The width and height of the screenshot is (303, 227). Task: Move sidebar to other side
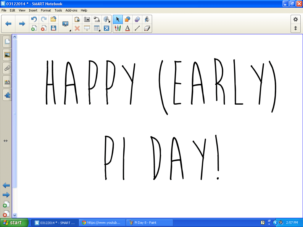[6, 141]
